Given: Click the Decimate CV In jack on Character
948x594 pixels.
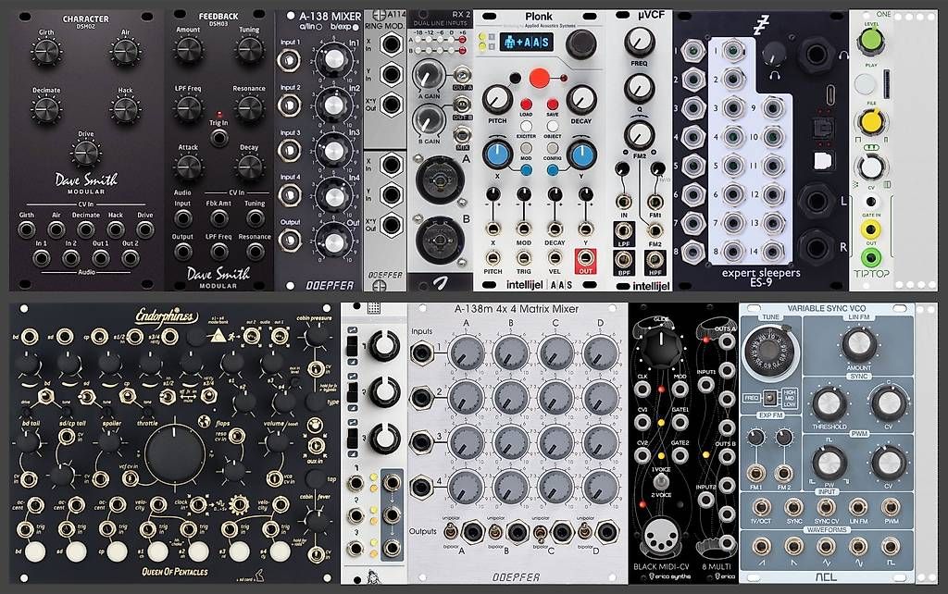Looking at the screenshot, I should click(x=85, y=229).
